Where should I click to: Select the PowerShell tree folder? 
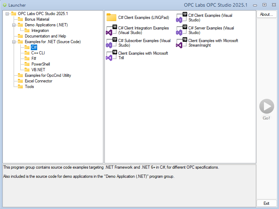point(40,64)
